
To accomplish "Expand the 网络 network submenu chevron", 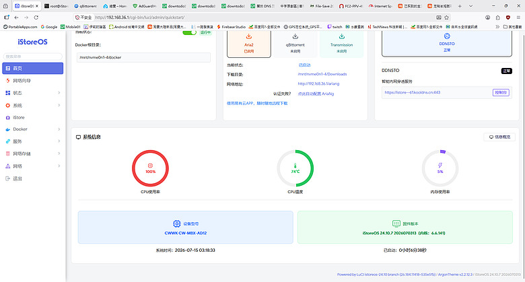I will (59, 166).
